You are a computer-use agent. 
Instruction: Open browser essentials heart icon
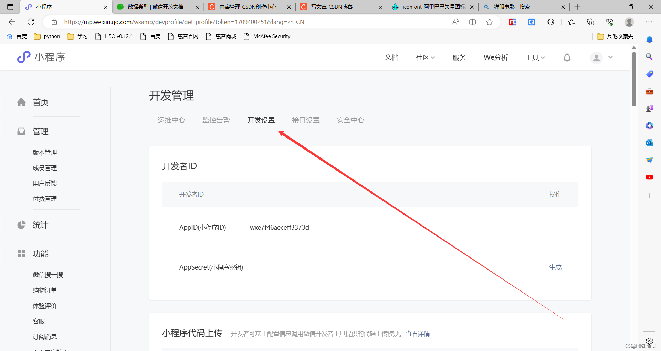[x=609, y=22]
